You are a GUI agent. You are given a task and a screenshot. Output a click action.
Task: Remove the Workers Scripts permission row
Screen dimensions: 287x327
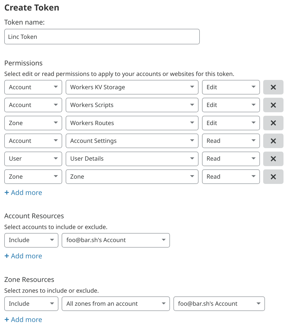click(x=273, y=105)
